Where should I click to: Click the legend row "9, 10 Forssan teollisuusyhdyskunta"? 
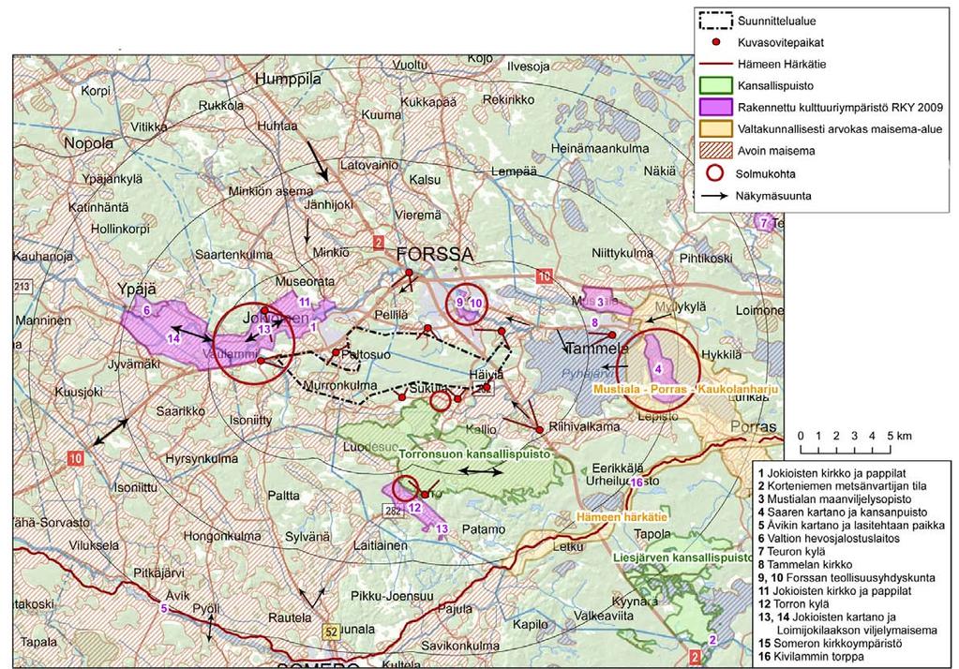tap(847, 578)
